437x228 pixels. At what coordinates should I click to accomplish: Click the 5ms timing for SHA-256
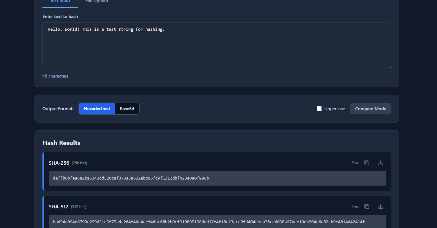coord(355,163)
